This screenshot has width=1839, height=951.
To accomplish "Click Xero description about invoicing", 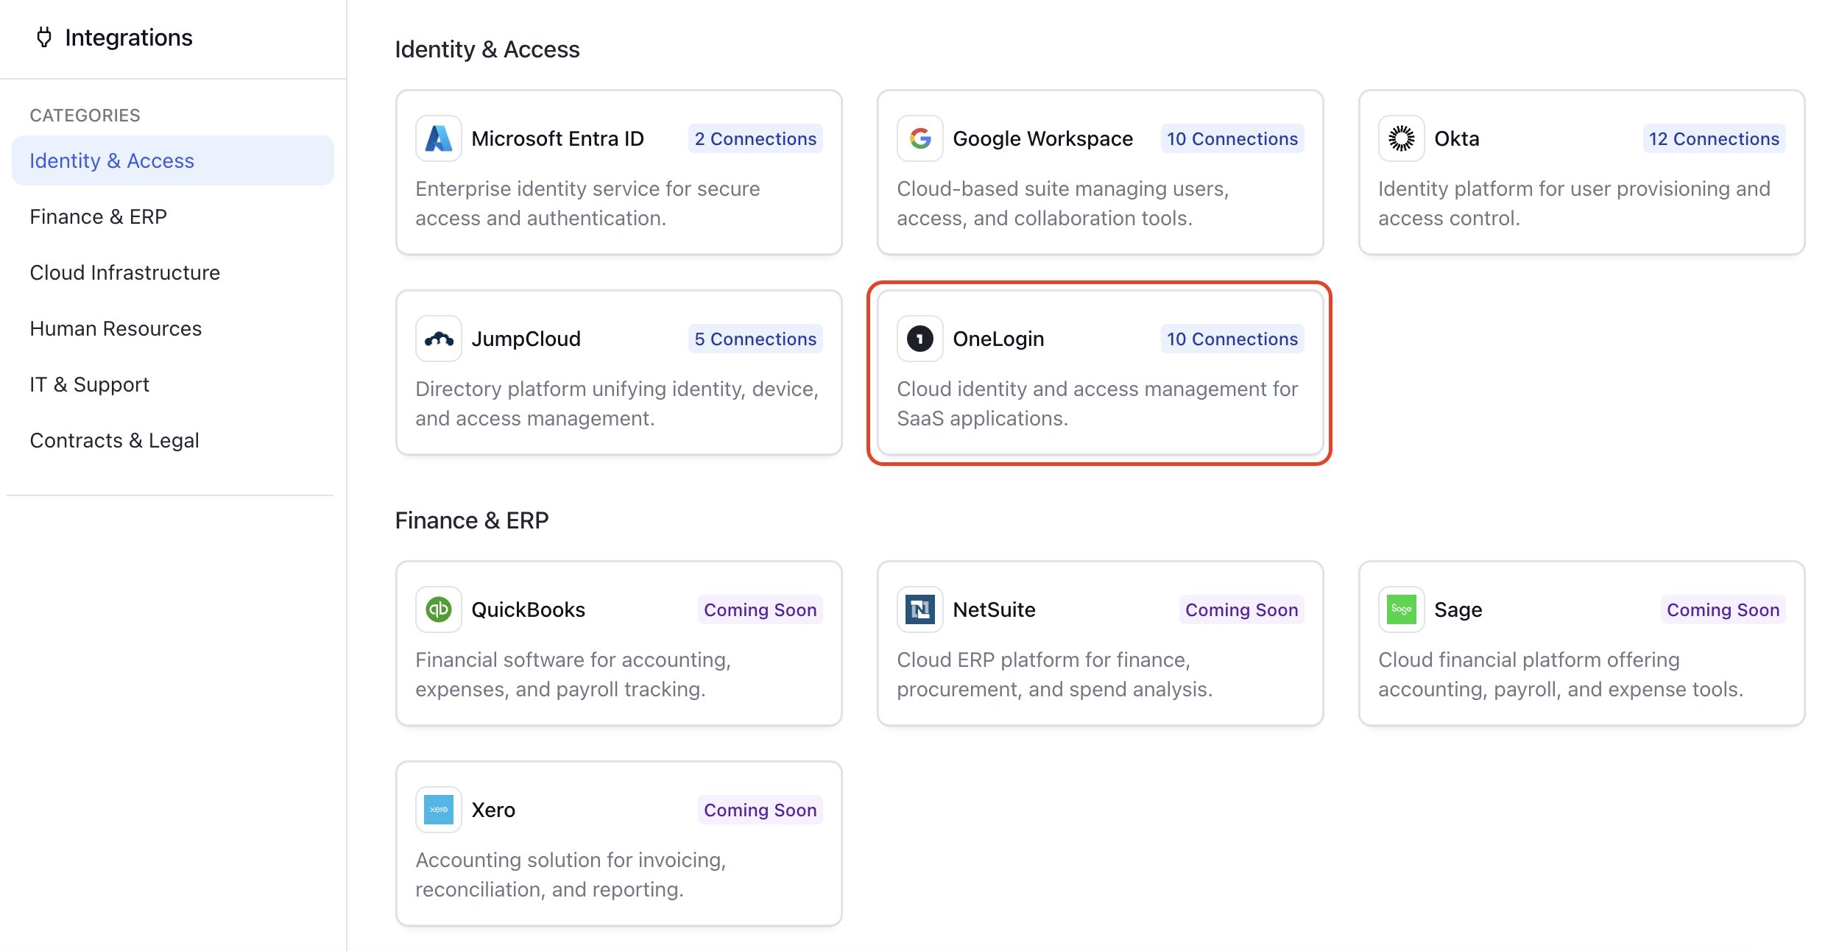I will click(x=571, y=874).
